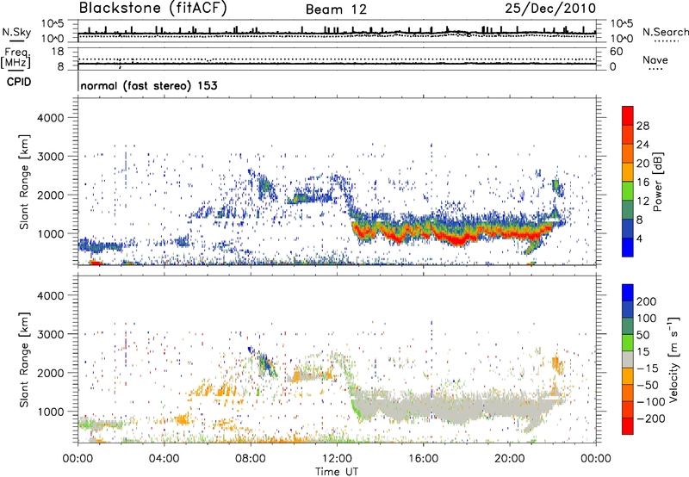Click the "00:00" label starting the time axis
Image resolution: width=689 pixels, height=477 pixels.
coord(78,459)
